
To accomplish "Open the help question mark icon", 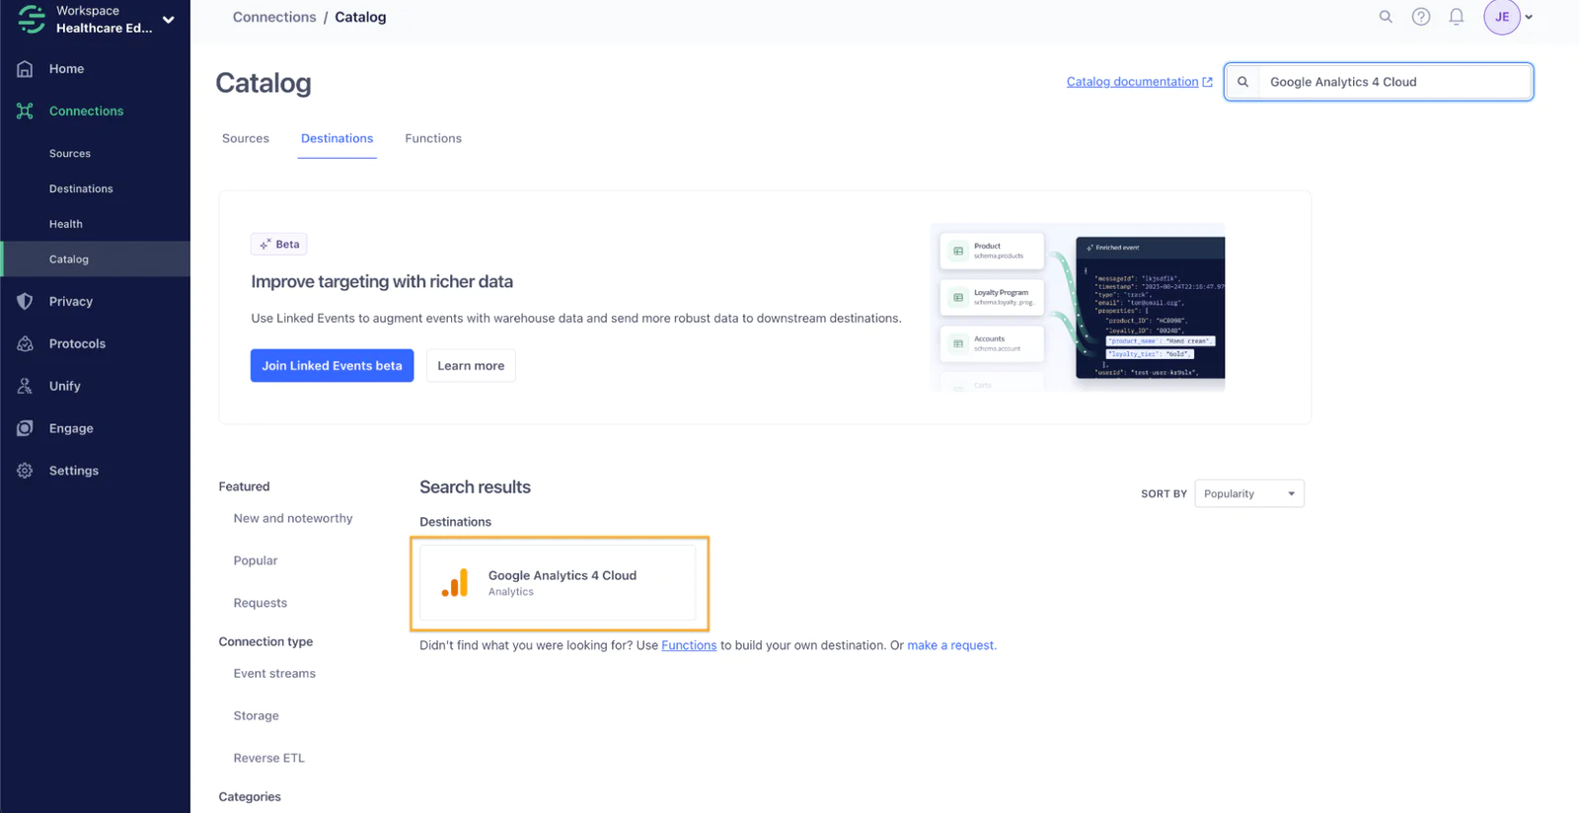I will [x=1421, y=17].
